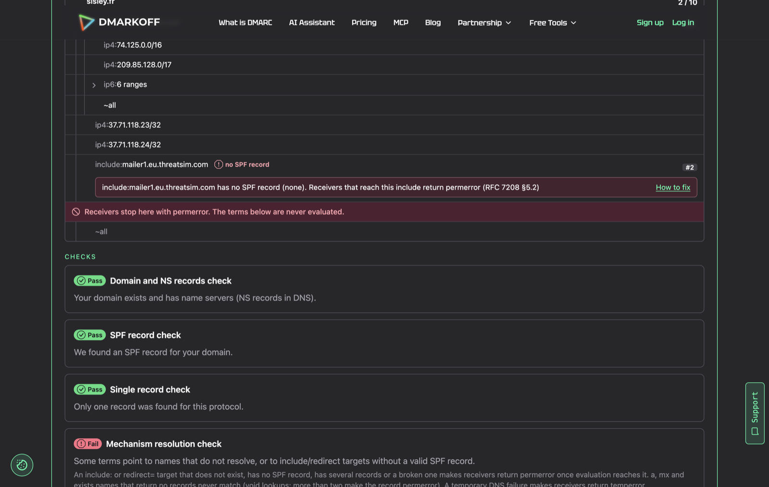Open the Partnership dropdown menu

484,23
